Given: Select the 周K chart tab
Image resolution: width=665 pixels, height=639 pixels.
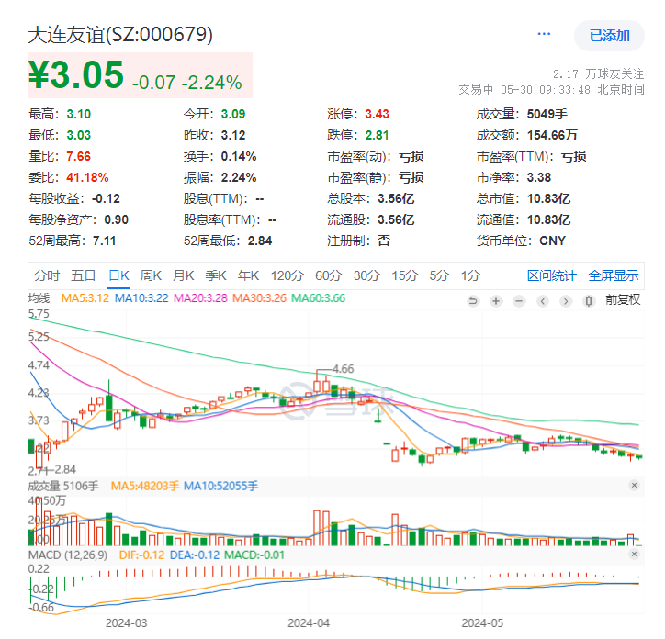Looking at the screenshot, I should coord(151,275).
